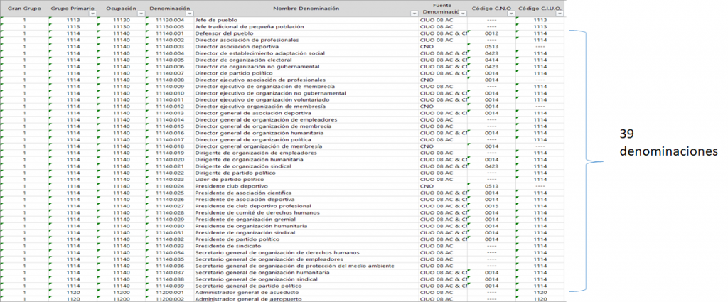This screenshot has height=302, width=728.
Task: Open the Denominación column filter dropdown
Action: [x=189, y=14]
